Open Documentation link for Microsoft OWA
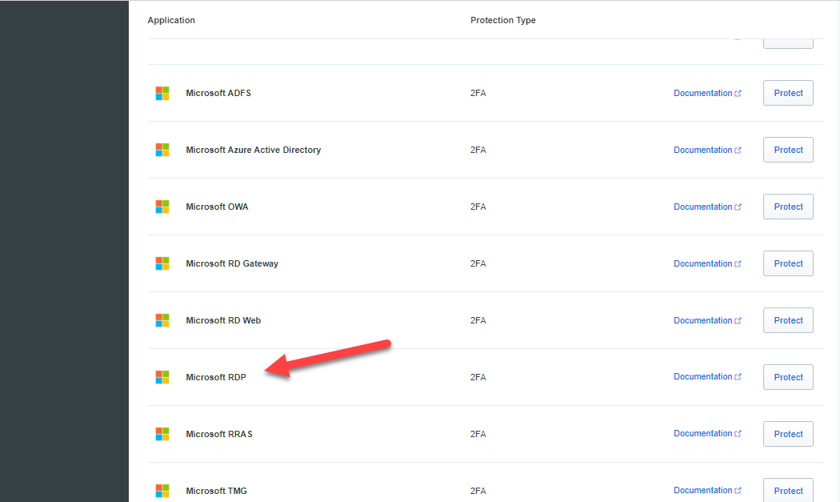The height and width of the screenshot is (502, 840). [707, 207]
